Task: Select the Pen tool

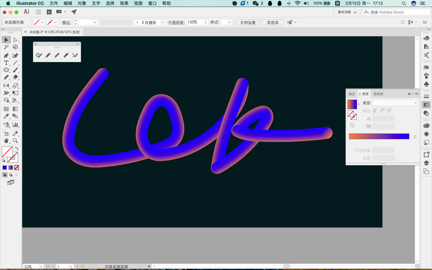Action: click(x=6, y=55)
